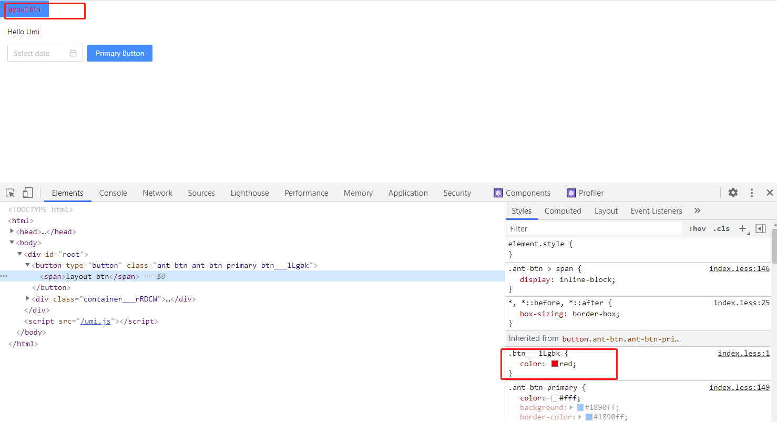Open DevTools settings gear
This screenshot has height=422, width=777.
tap(733, 193)
